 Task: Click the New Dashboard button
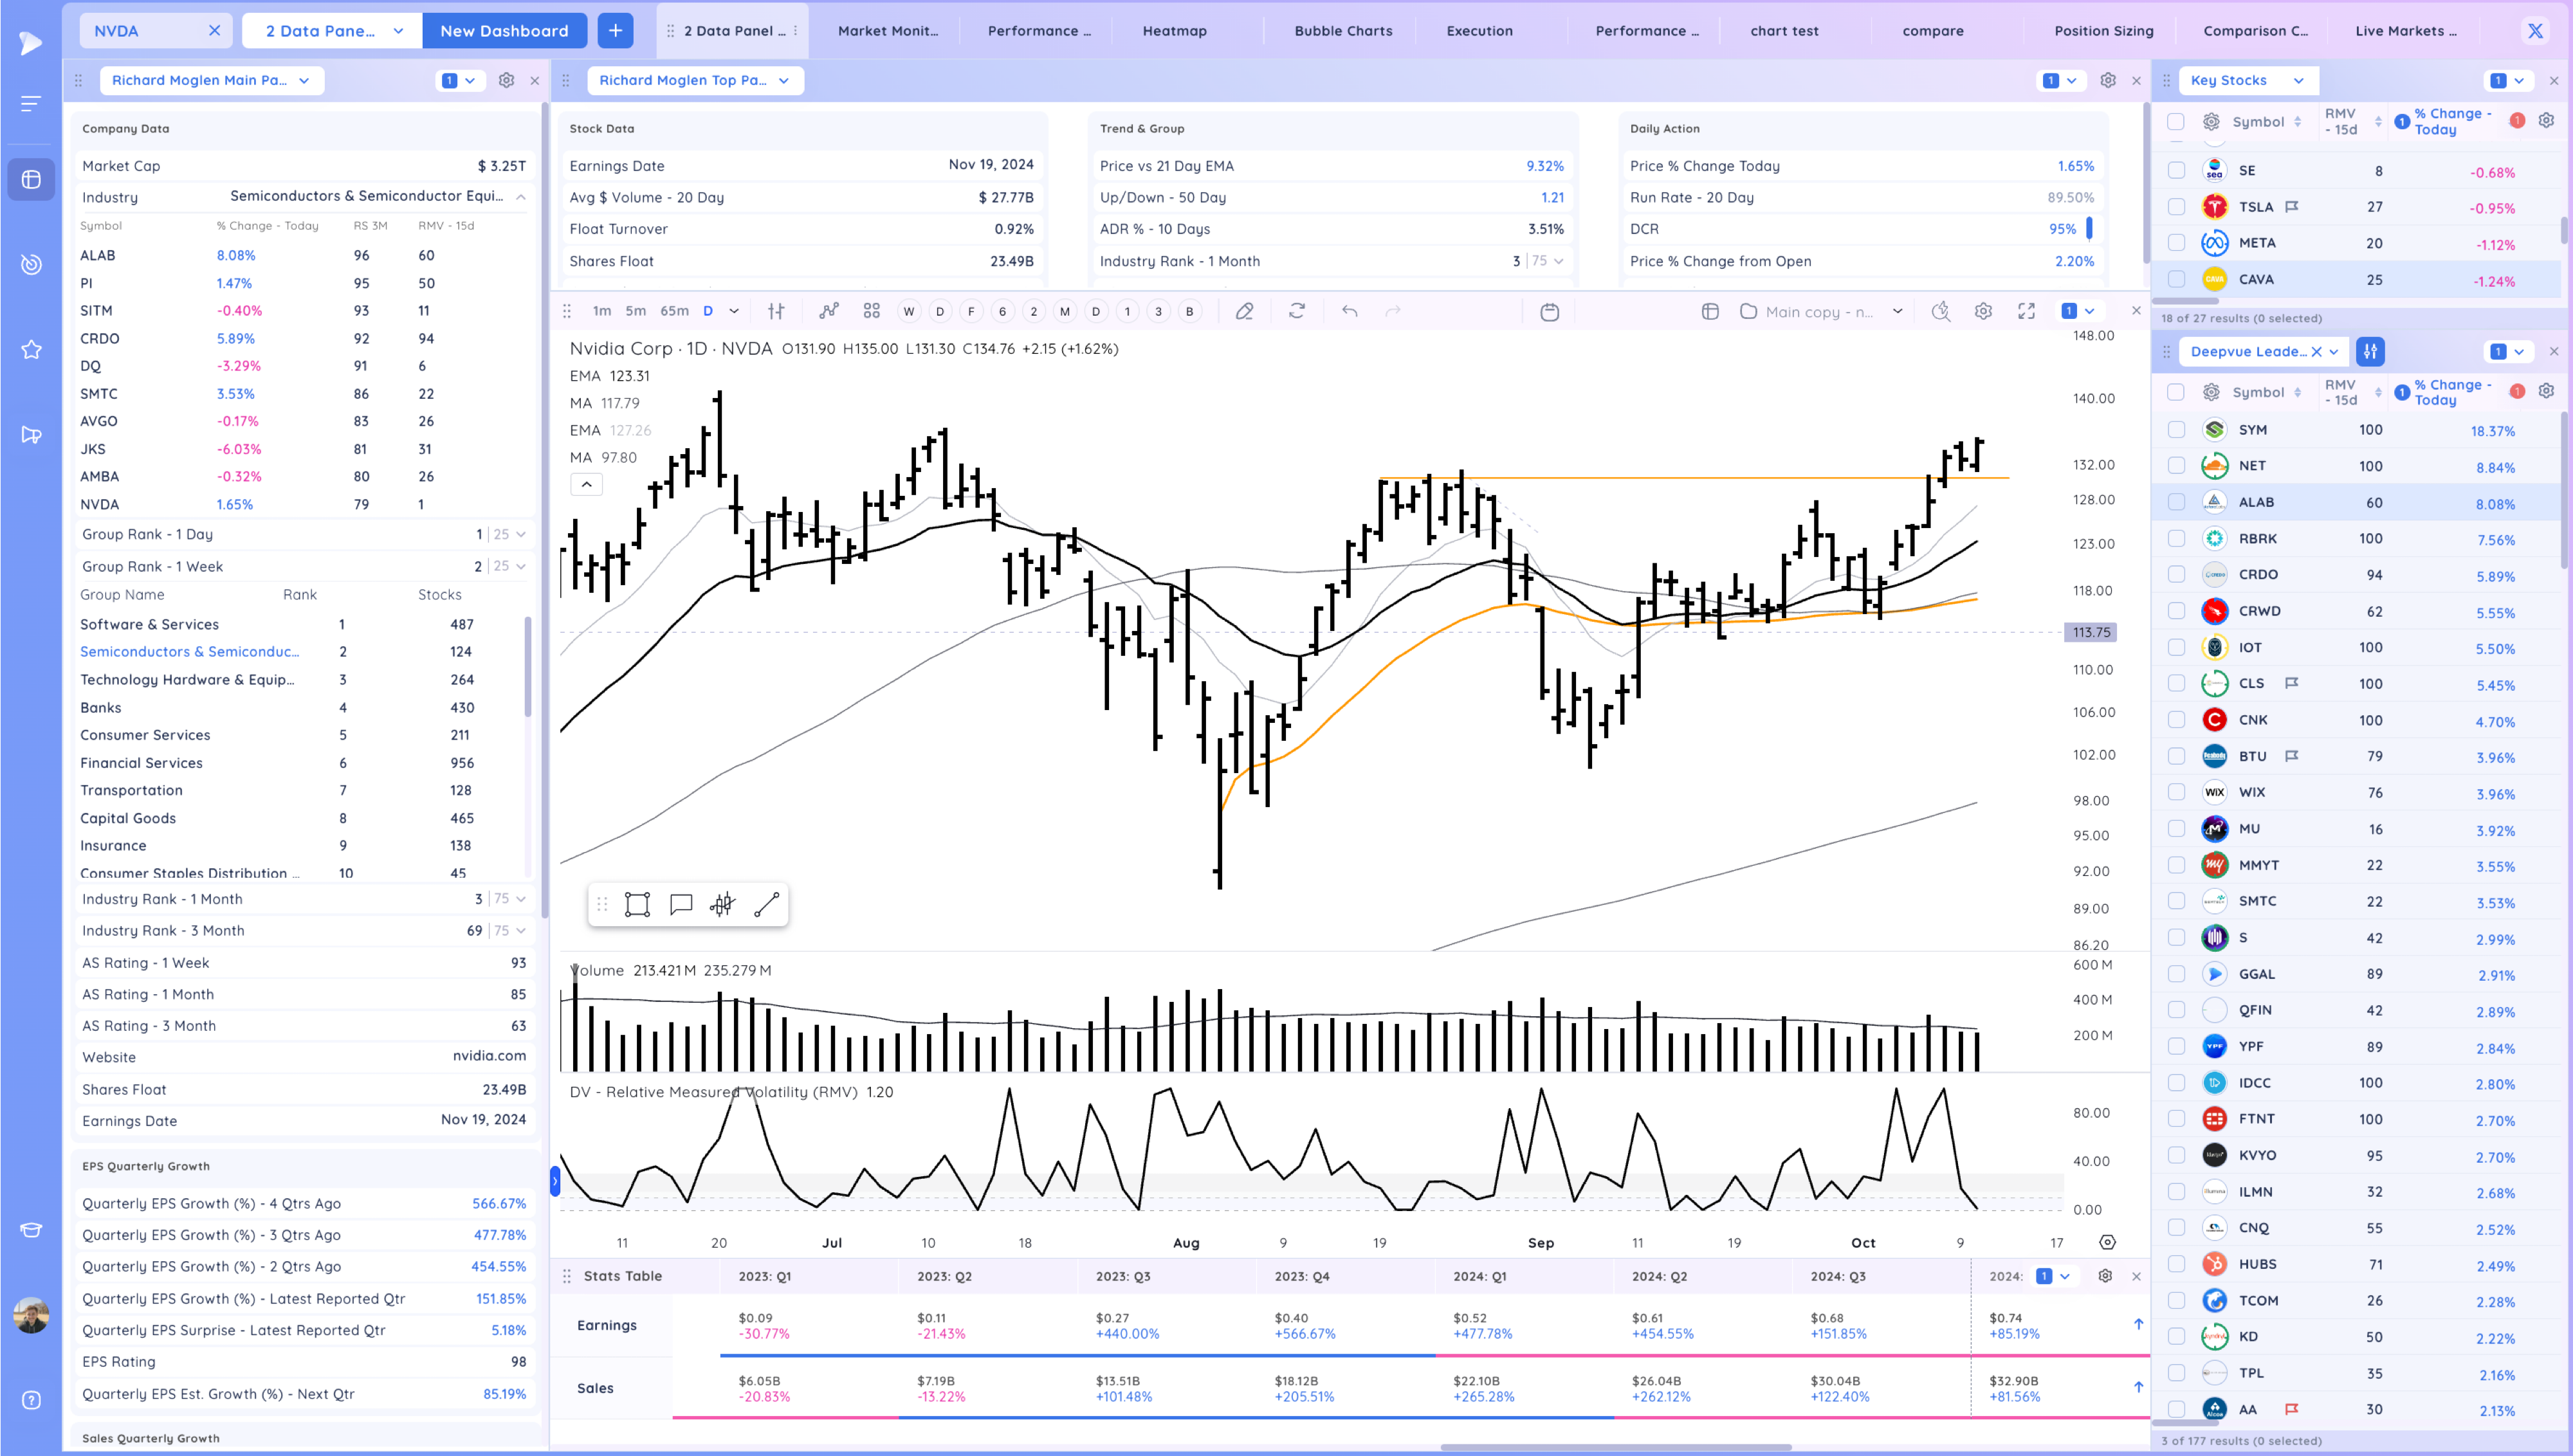pyautogui.click(x=504, y=31)
